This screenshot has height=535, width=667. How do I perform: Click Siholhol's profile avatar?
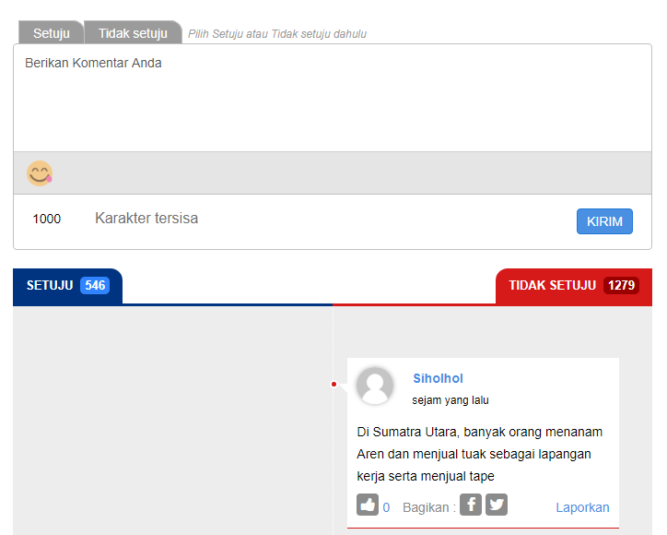point(375,386)
